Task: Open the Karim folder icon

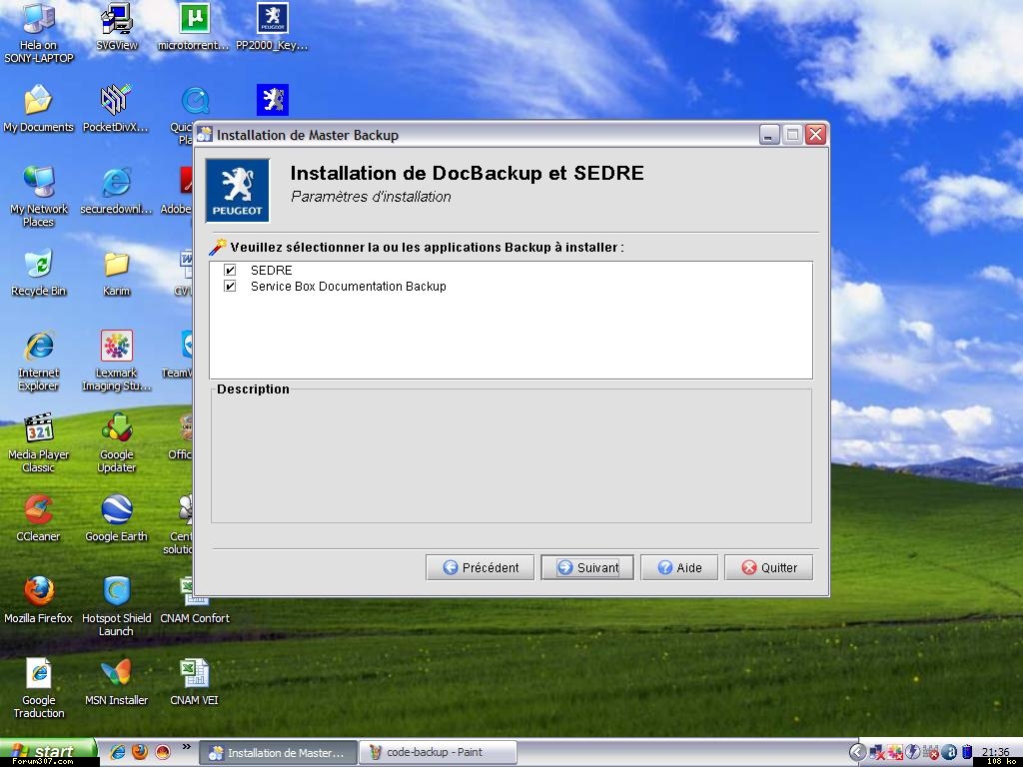Action: 116,273
